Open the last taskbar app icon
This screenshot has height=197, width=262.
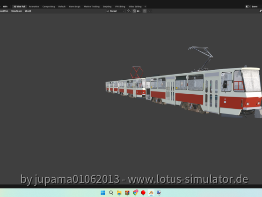pos(159,193)
